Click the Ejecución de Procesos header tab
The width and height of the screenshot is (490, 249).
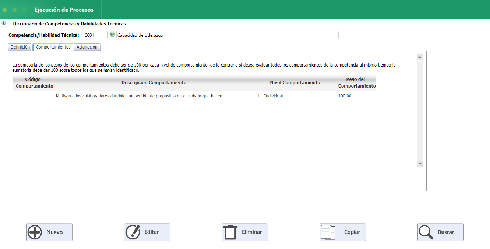tap(64, 10)
